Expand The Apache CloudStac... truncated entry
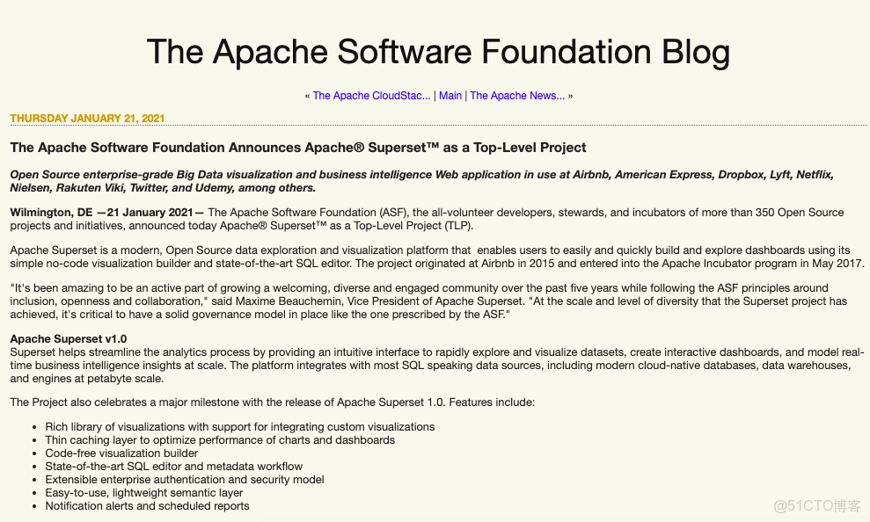This screenshot has width=870, height=522. click(x=371, y=95)
